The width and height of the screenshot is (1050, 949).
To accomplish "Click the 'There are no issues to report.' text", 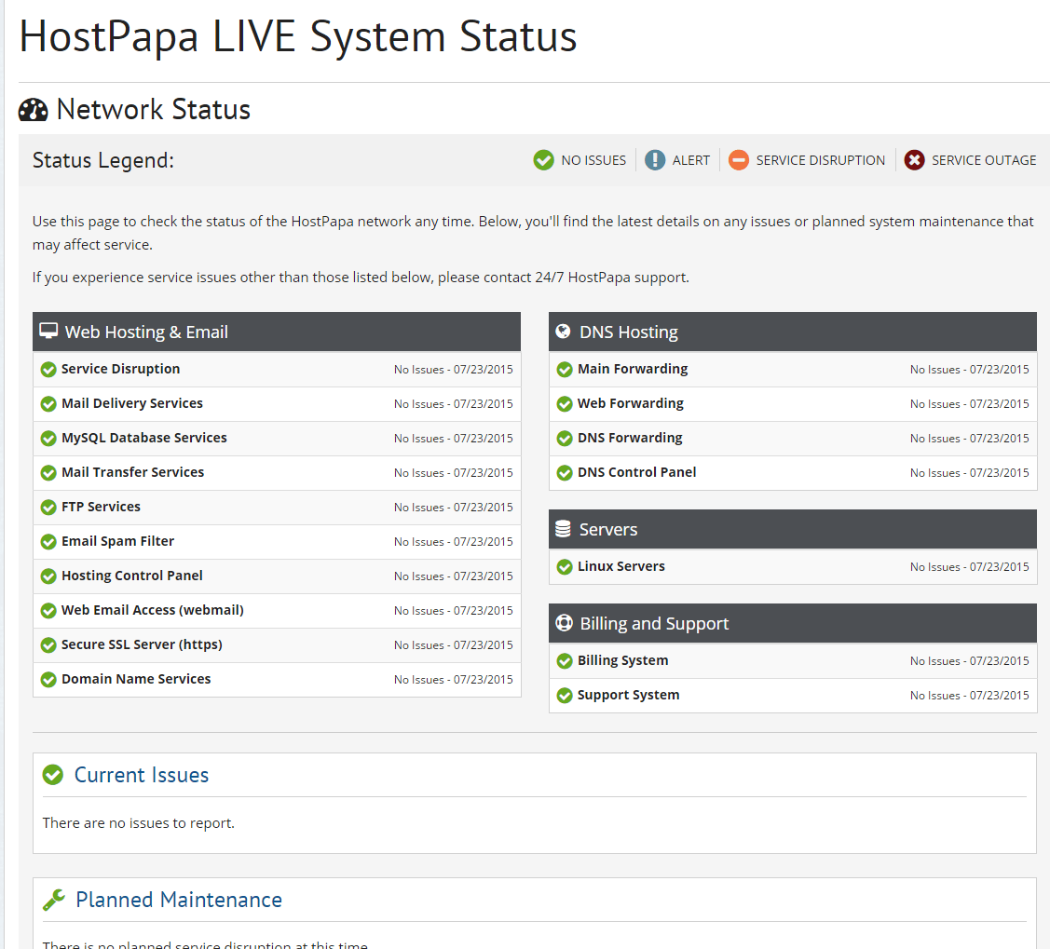I will 139,822.
